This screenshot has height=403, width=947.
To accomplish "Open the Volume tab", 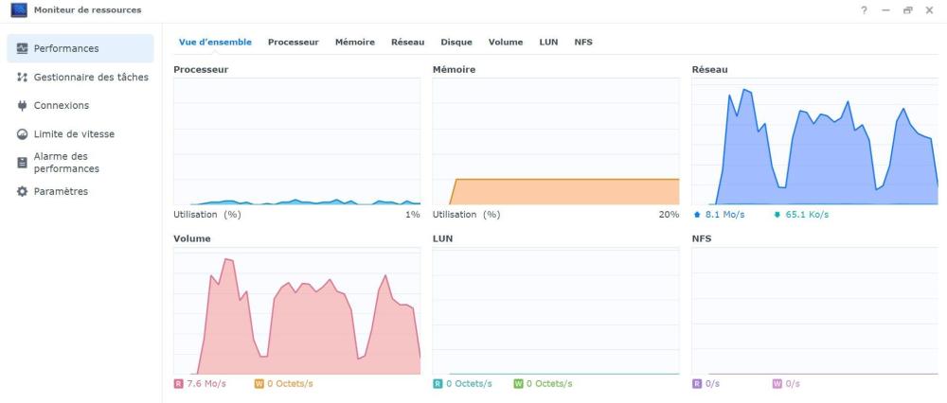I will pos(506,43).
